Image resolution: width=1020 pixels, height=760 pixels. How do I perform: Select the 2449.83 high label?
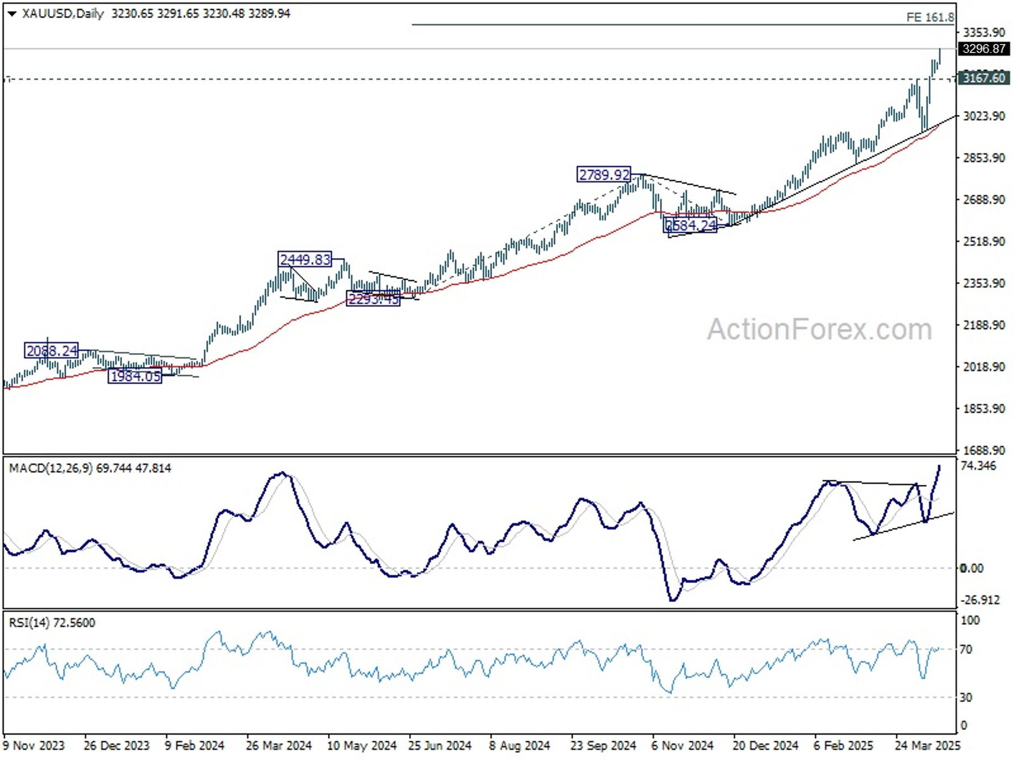305,259
